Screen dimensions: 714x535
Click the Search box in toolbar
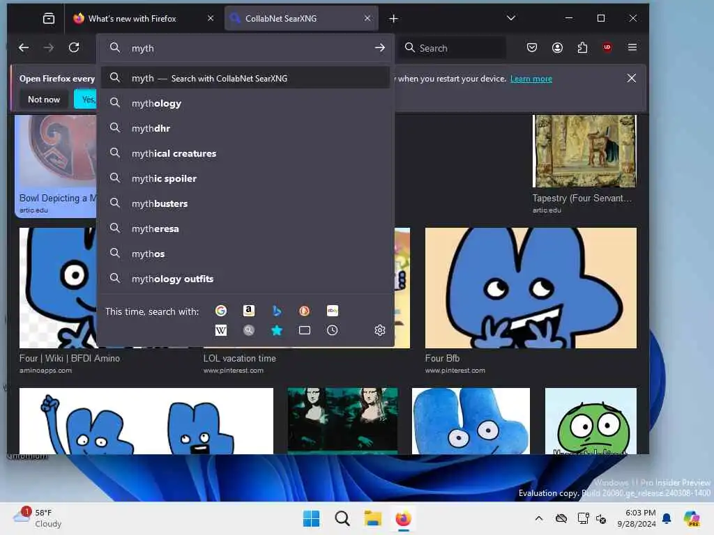coord(453,48)
